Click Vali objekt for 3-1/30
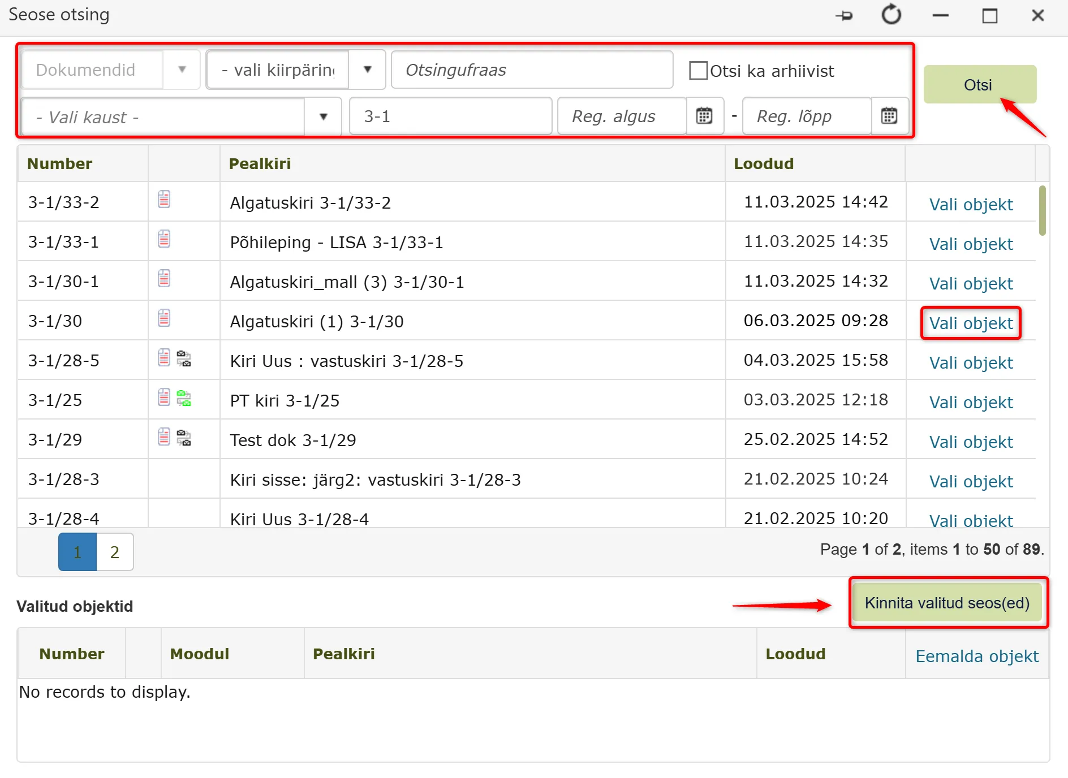Viewport: 1068px width, 778px height. (x=971, y=323)
